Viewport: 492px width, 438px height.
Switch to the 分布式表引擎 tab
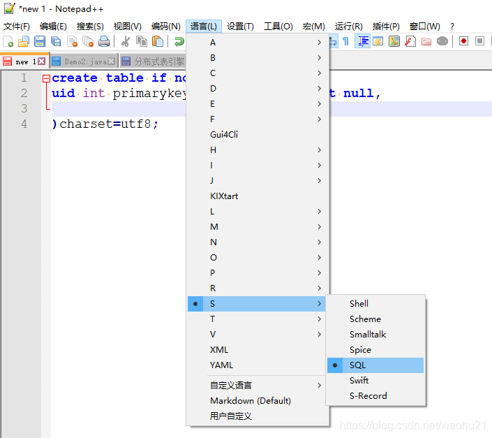click(153, 61)
